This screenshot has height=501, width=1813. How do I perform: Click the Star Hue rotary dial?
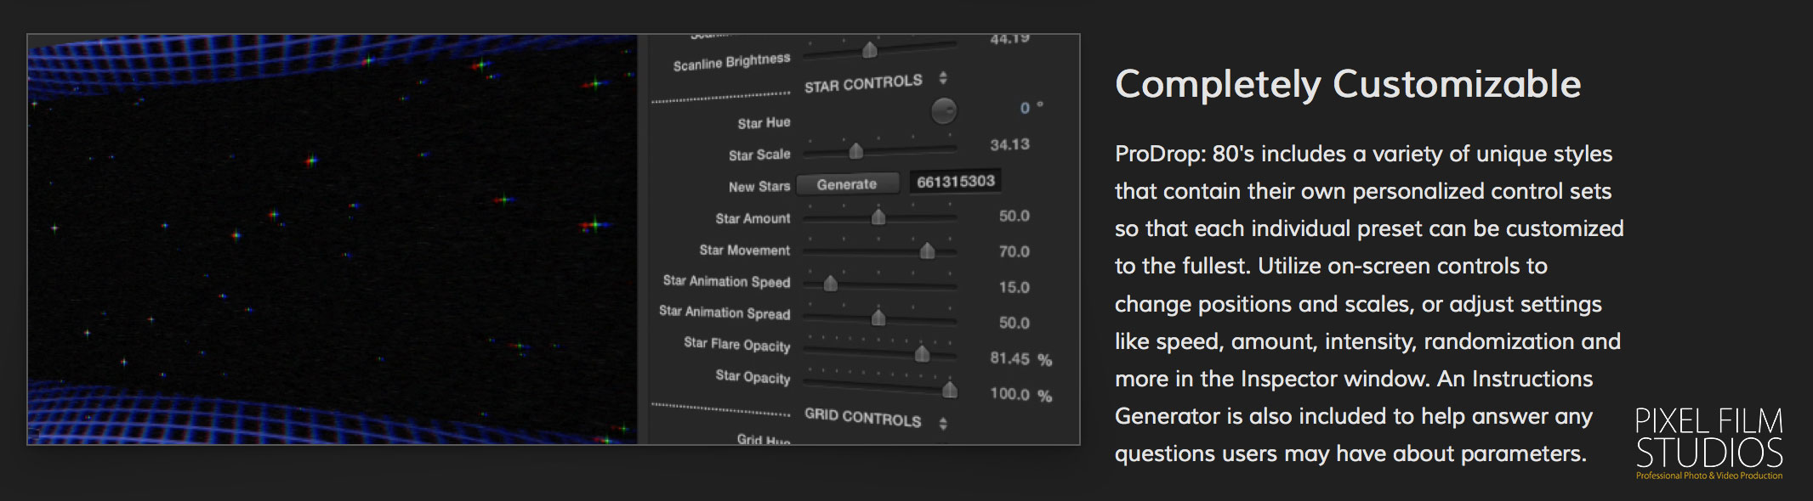click(x=944, y=110)
